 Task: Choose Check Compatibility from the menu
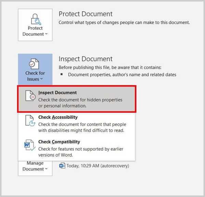(x=59, y=142)
